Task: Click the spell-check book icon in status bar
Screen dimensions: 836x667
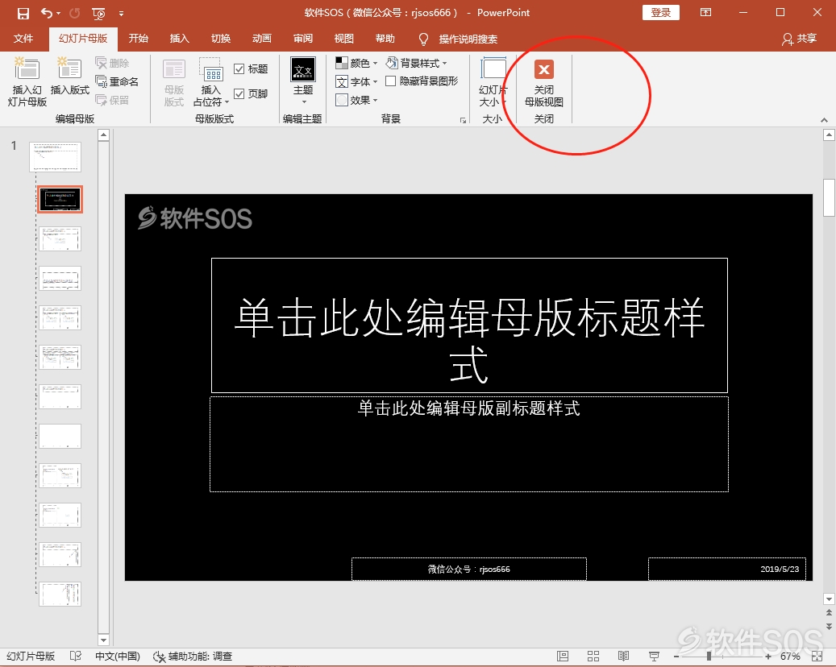Action: (76, 656)
